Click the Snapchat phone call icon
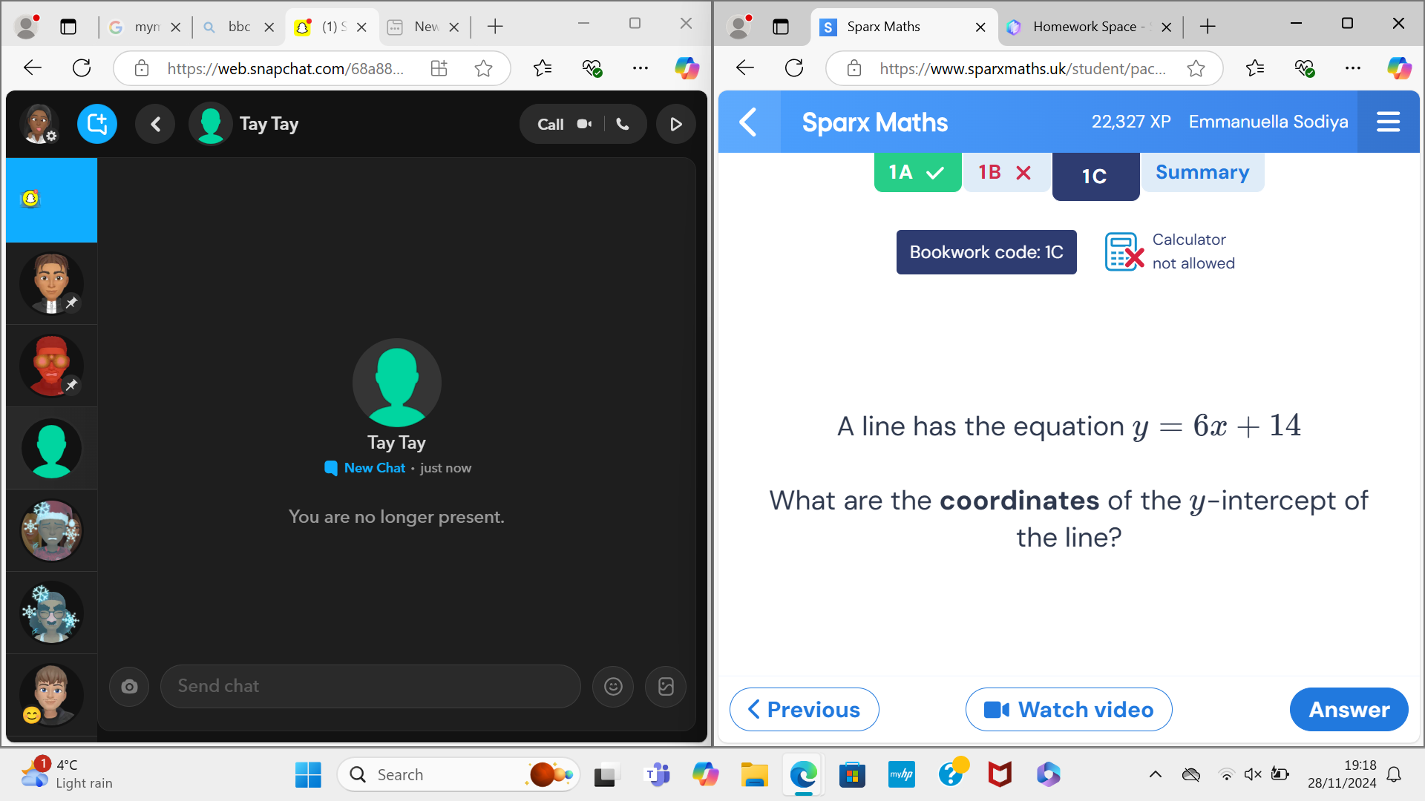The image size is (1425, 801). tap(623, 124)
